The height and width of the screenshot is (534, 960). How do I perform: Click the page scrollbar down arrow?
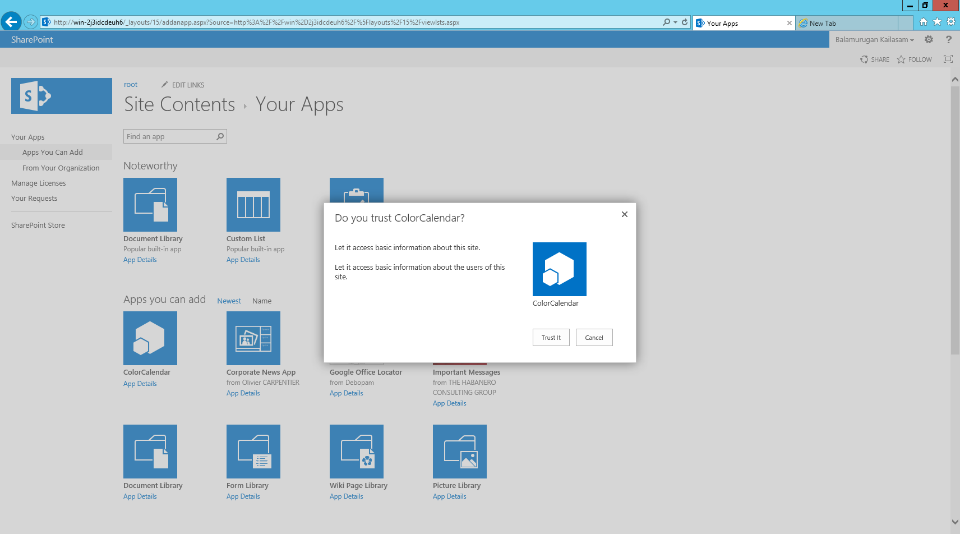(x=955, y=522)
